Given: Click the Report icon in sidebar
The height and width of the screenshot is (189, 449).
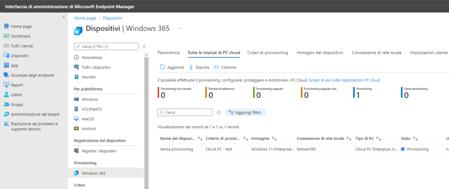Looking at the screenshot, I should coord(6,85).
